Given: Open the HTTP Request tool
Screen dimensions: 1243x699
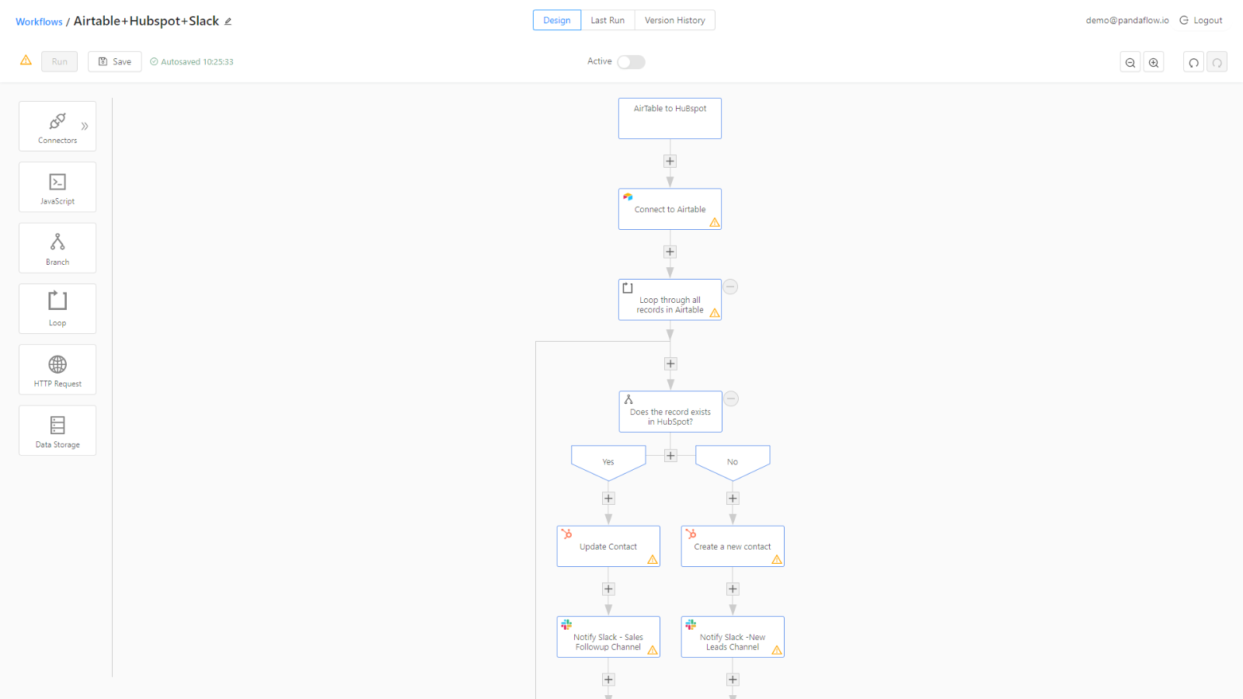Looking at the screenshot, I should [57, 369].
